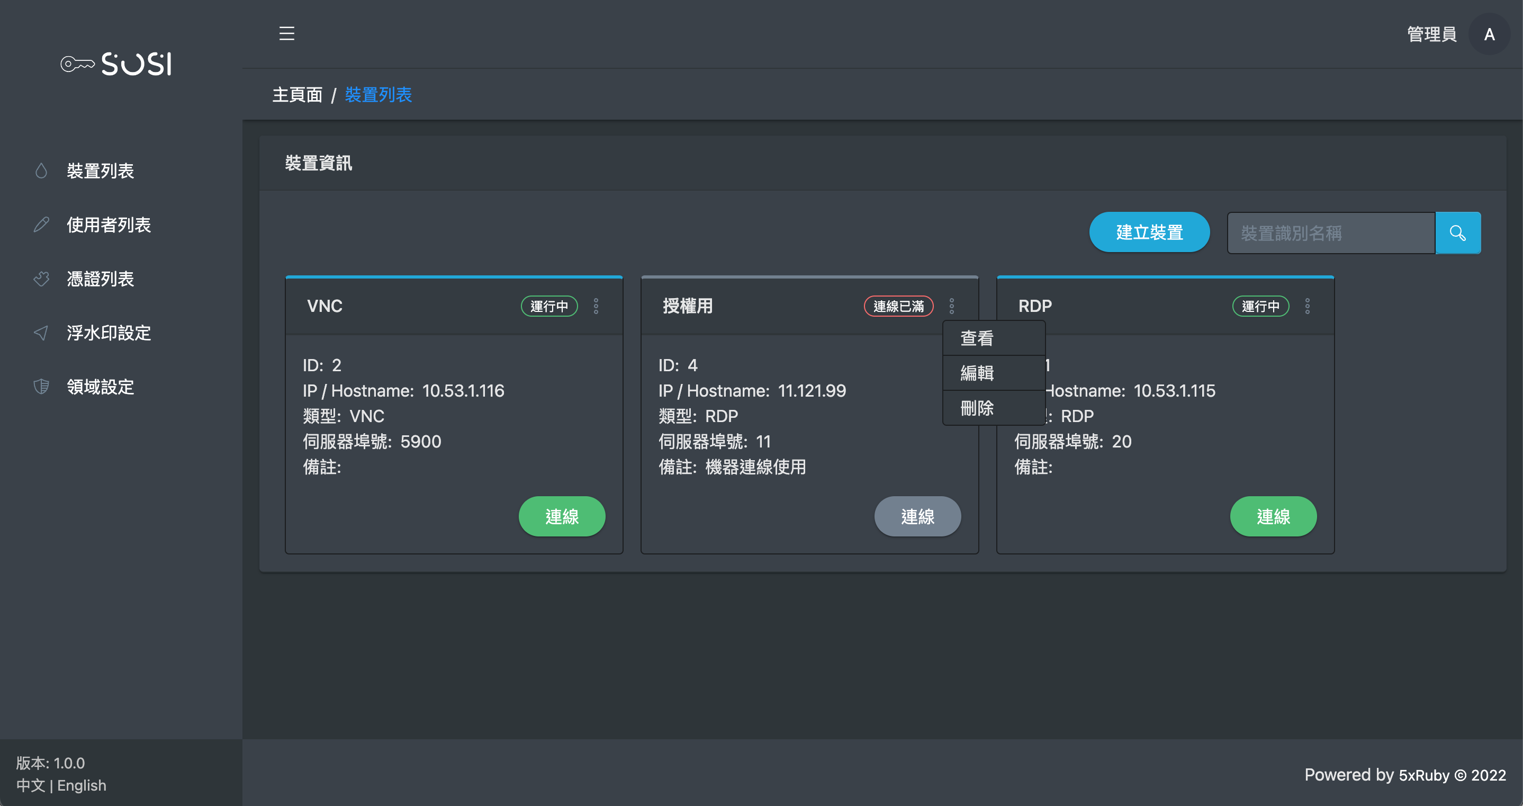The image size is (1523, 806).
Task: Go to 主頁面 breadcrumb link
Action: pos(297,95)
